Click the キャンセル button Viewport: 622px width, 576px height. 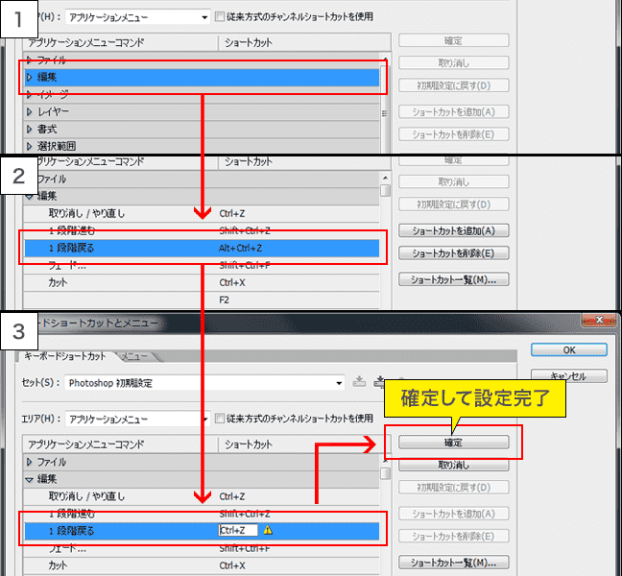[x=569, y=376]
